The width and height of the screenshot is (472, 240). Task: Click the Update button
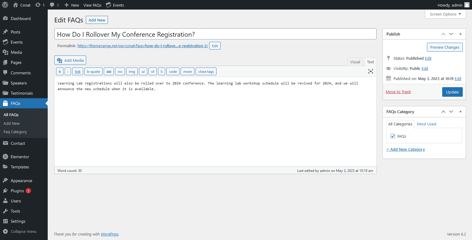point(452,92)
